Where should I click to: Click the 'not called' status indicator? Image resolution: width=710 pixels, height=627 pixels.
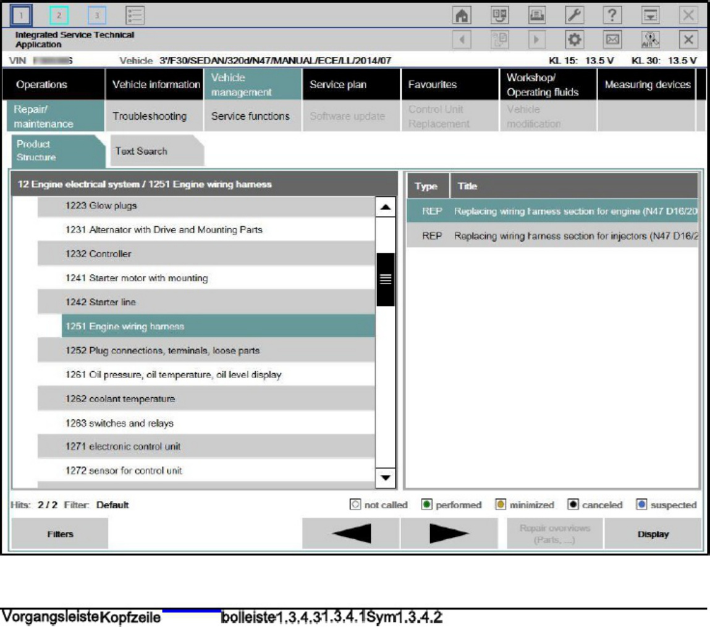[355, 504]
